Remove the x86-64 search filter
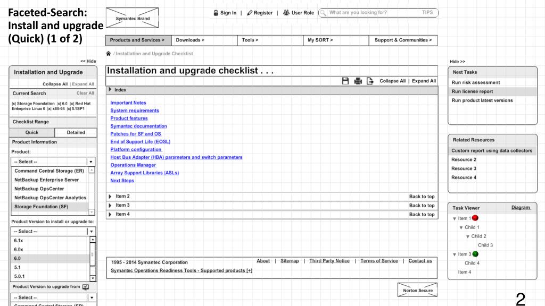The image size is (545, 306). pos(49,108)
